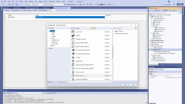Expand BlazorApp1.Server project node
The width and height of the screenshot is (185, 104).
pyautogui.click(x=150, y=40)
